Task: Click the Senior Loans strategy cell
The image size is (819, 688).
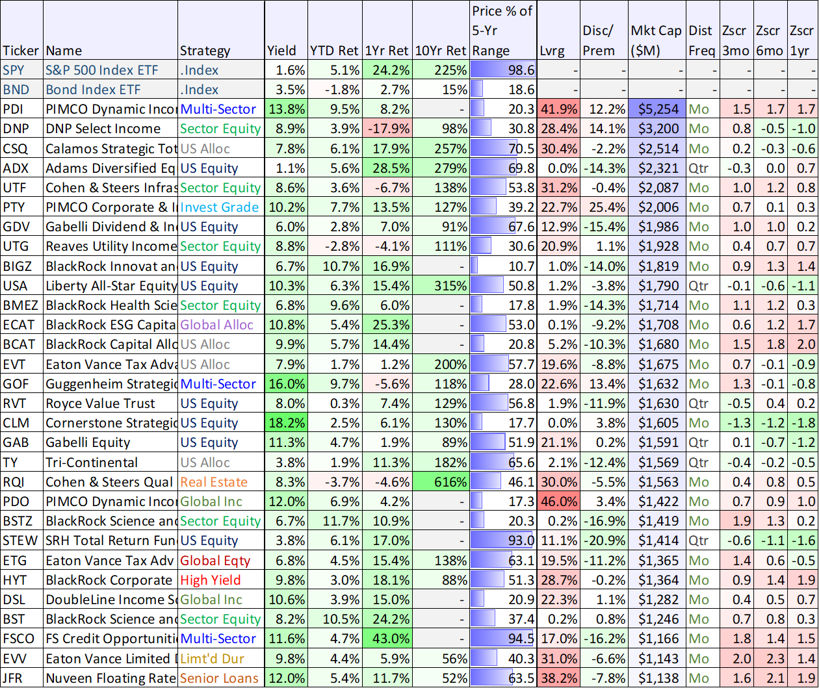Action: click(x=221, y=678)
